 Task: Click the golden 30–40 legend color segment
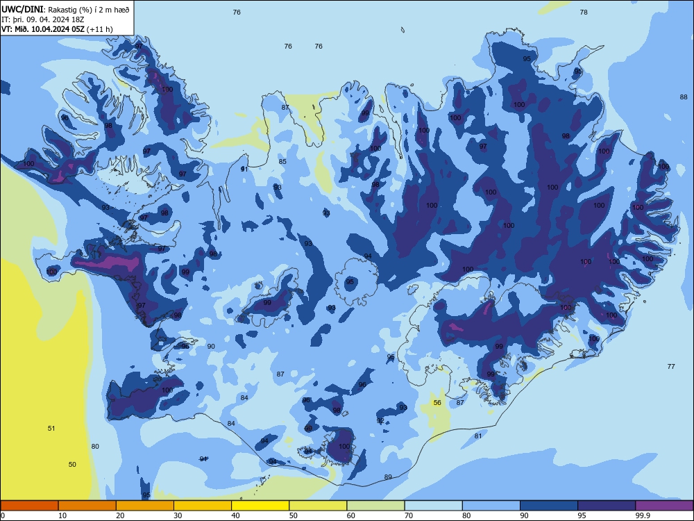click(x=203, y=506)
